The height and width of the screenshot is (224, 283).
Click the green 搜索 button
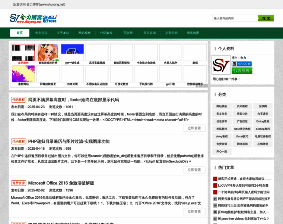pyautogui.click(x=266, y=18)
